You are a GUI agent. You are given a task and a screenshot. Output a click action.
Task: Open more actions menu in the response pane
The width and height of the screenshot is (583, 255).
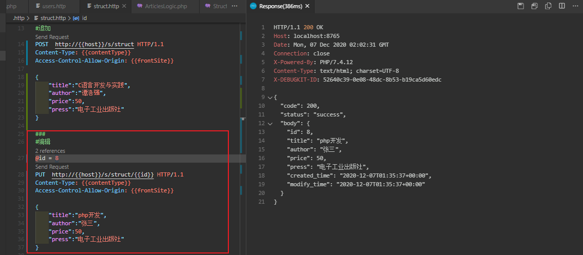575,6
